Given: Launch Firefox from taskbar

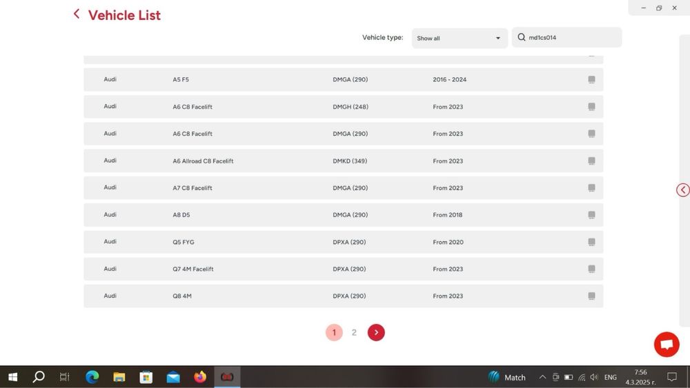Looking at the screenshot, I should click(200, 377).
